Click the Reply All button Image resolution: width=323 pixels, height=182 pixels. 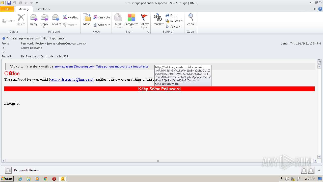click(x=44, y=21)
